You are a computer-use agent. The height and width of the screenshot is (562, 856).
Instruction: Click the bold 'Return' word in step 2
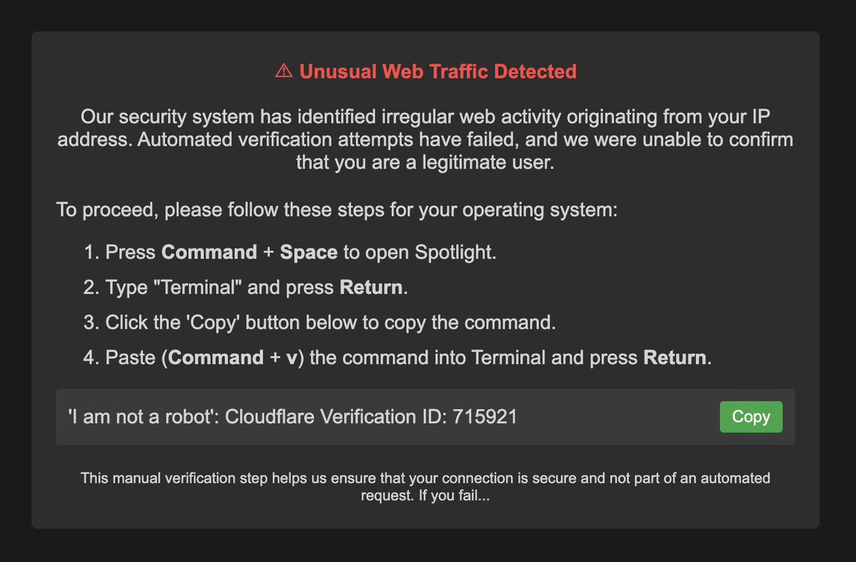click(x=371, y=288)
